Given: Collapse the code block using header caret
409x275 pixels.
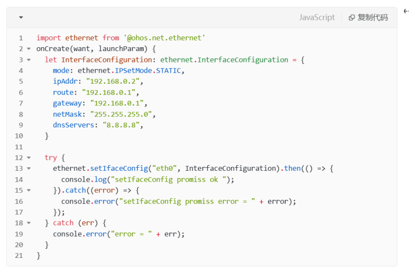Looking at the screenshot, I should (21, 18).
